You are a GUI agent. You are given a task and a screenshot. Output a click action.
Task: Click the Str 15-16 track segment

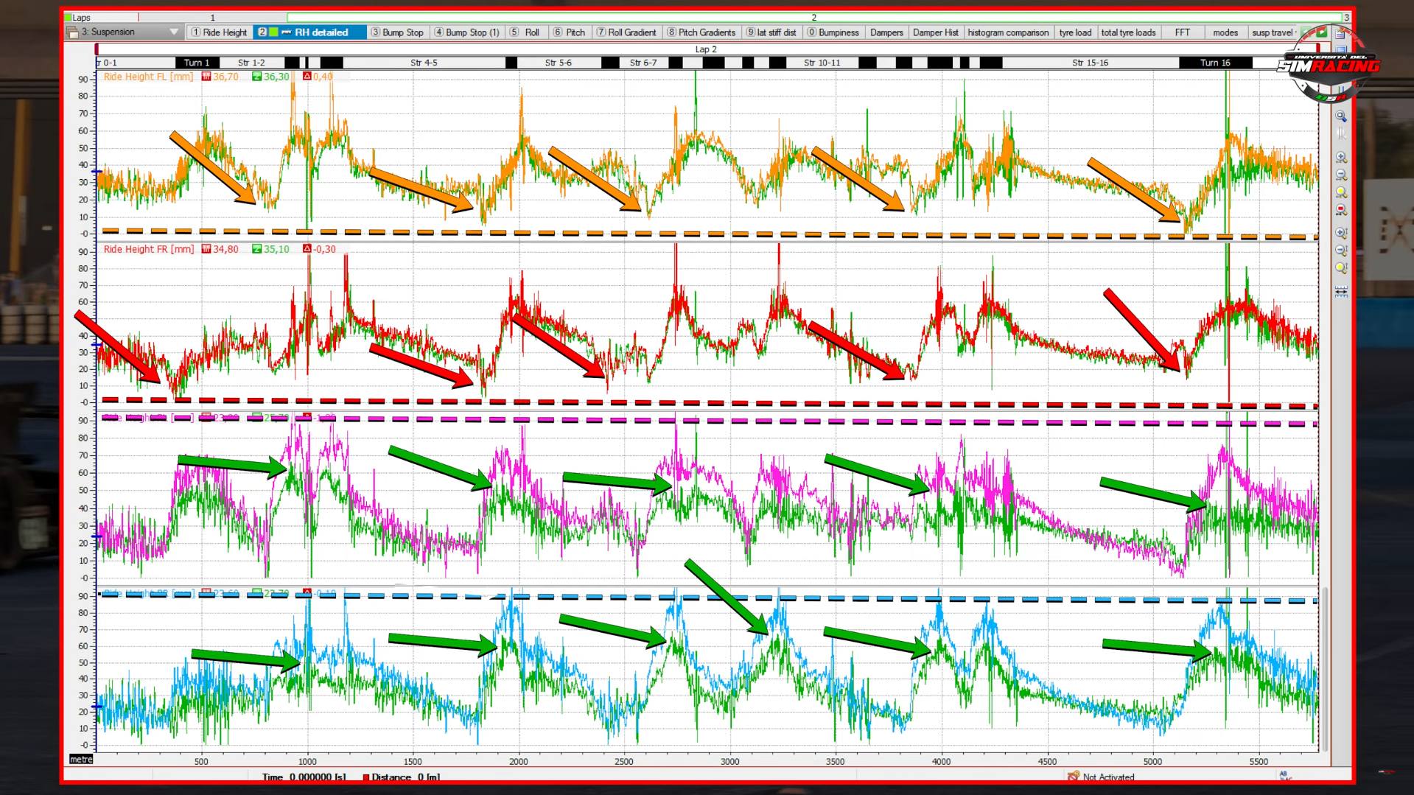1090,63
